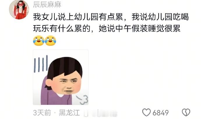Tap the 6849 like count
The width and height of the screenshot is (201, 119).
coord(161,113)
